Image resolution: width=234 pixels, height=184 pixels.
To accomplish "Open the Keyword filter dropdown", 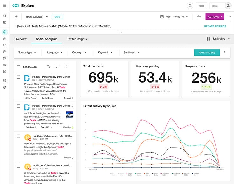I will (105, 52).
